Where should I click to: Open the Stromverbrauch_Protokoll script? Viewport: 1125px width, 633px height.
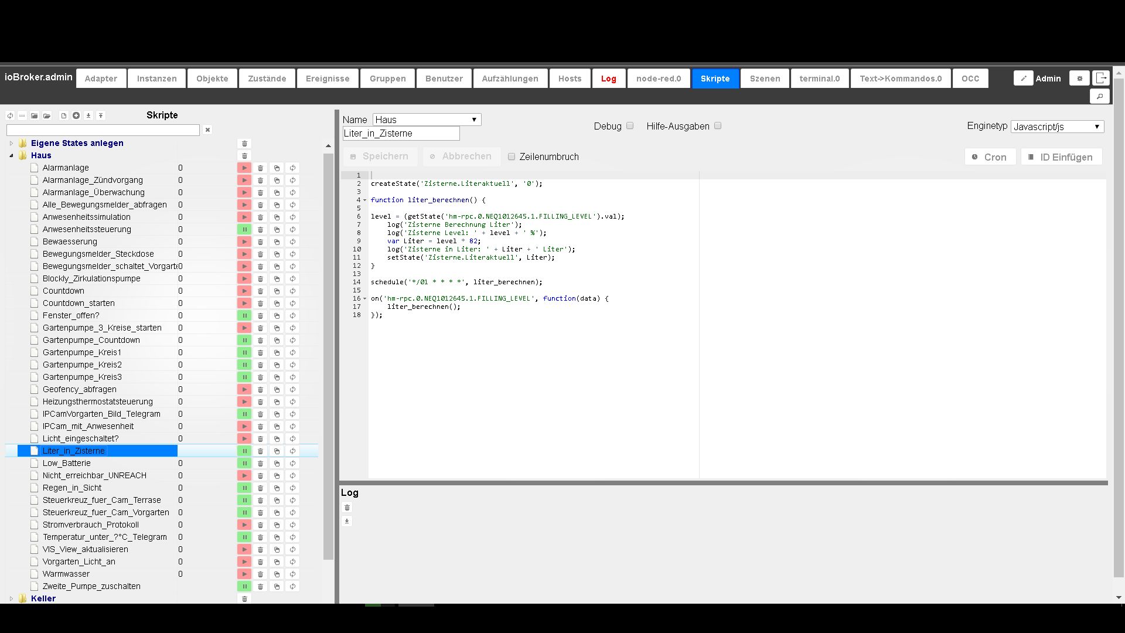[90, 525]
